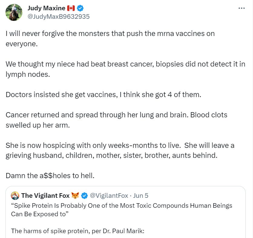Click the @VigilantFox handle
The image size is (253, 238).
pos(109,196)
